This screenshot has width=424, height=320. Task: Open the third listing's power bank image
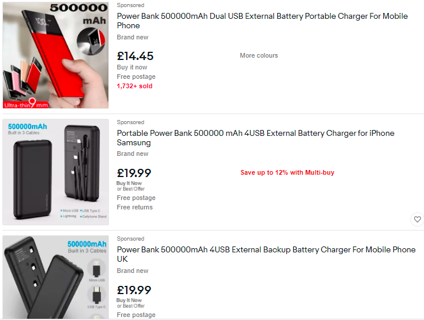pos(55,277)
